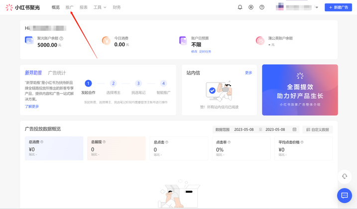357x209 pixels.
Task: Switch to the 广告统计 tab
Action: tap(57, 73)
